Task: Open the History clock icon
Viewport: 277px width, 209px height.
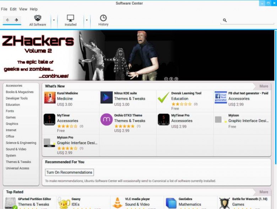Action: coord(103,18)
